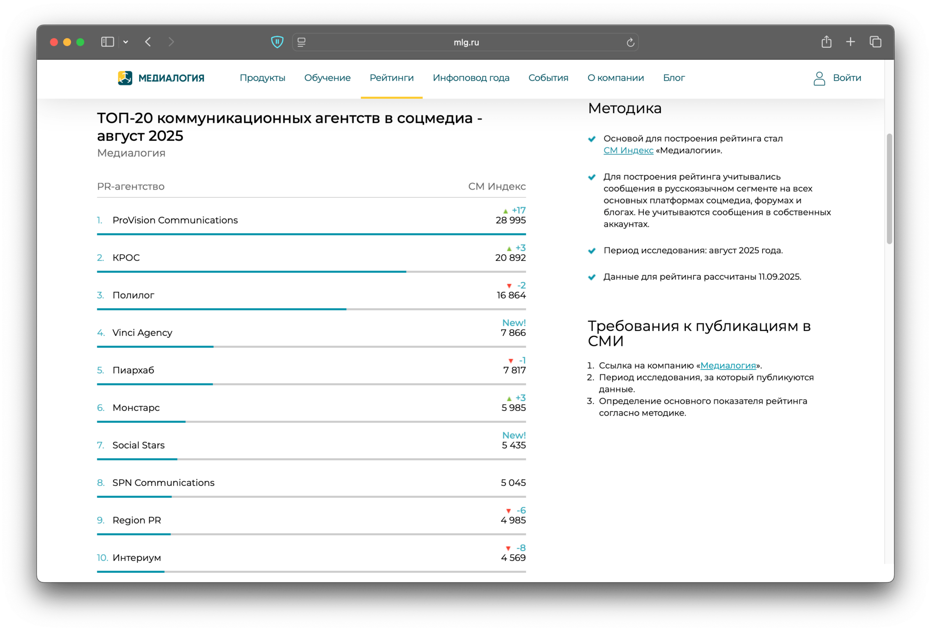Click the Safari sidebar toggle icon
Screen dimensions: 931x631
107,42
